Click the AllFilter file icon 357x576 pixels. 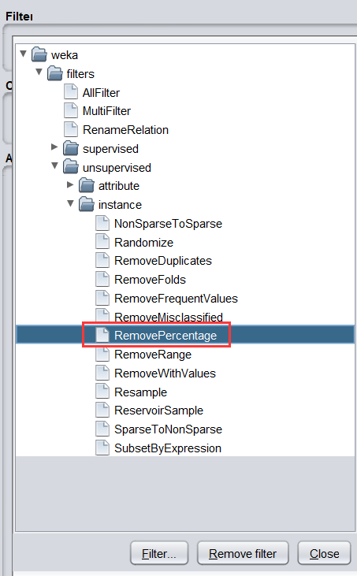(71, 92)
